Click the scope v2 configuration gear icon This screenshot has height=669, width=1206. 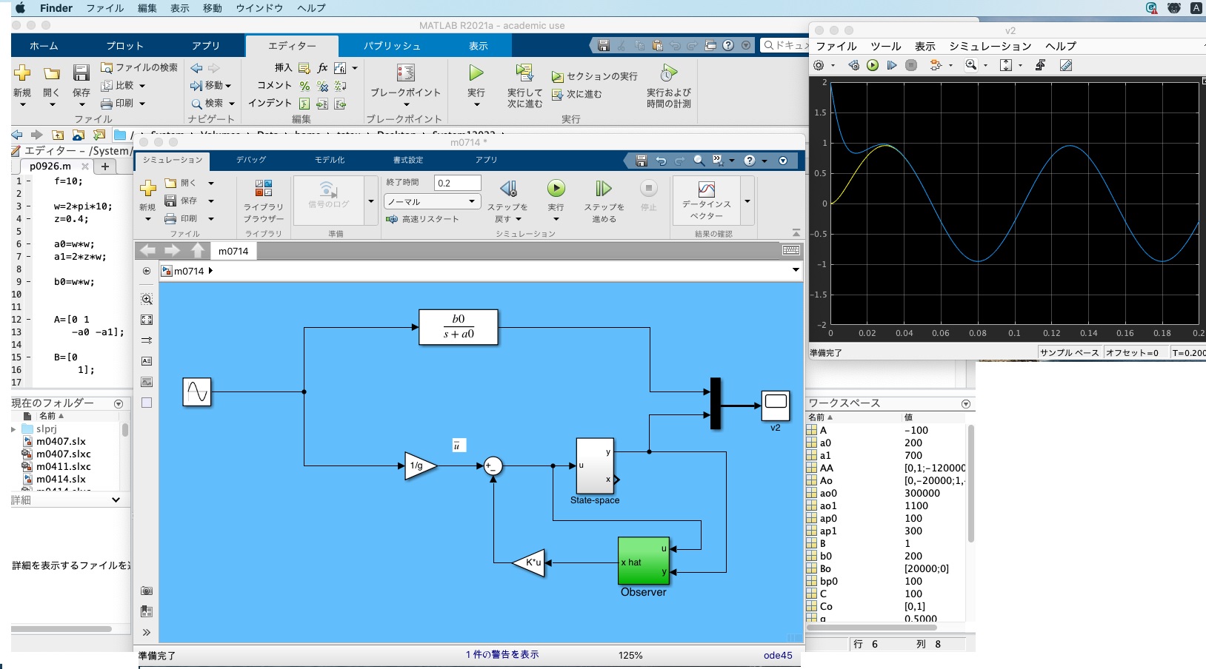point(819,65)
